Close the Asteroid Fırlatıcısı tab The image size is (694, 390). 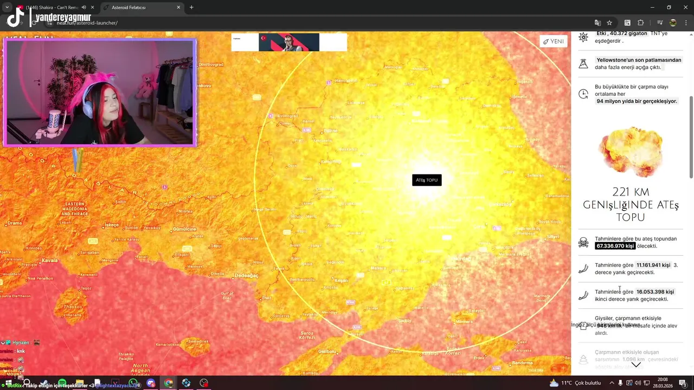(x=178, y=8)
